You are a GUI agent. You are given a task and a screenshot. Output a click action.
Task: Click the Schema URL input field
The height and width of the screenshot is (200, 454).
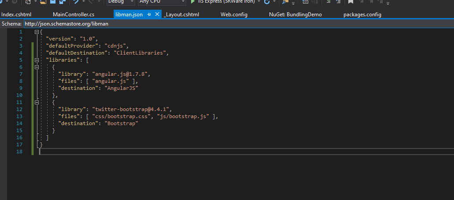[239, 24]
